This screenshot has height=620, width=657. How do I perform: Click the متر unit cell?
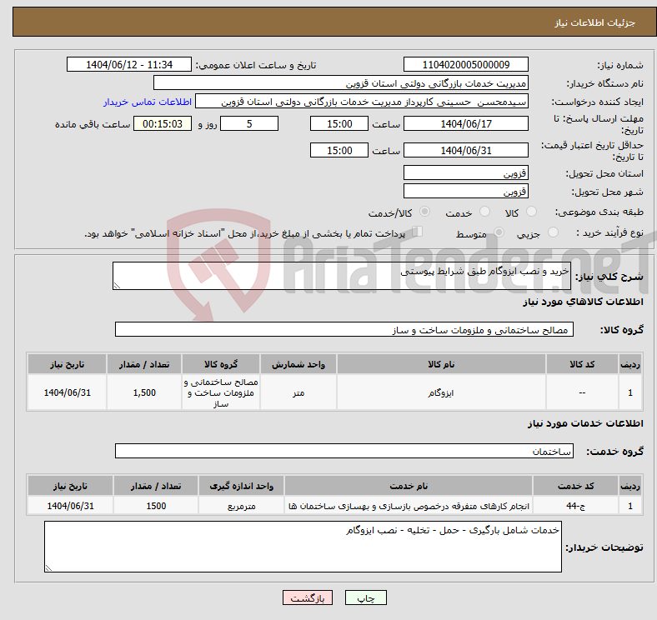coord(298,392)
